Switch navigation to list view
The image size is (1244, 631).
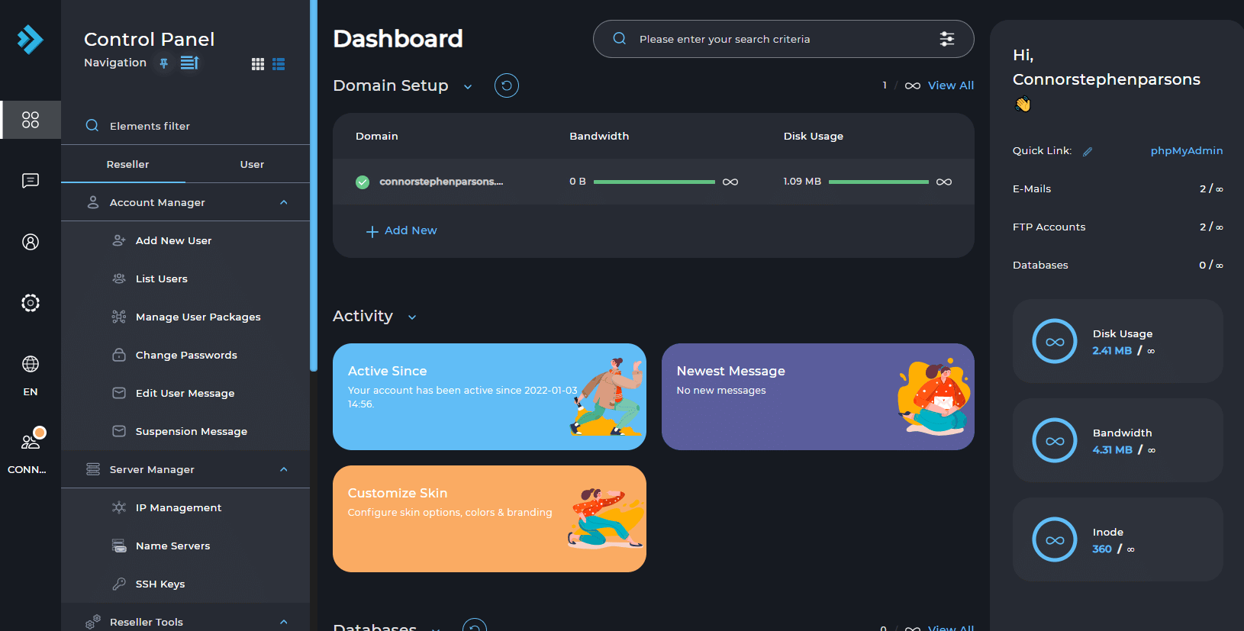[x=279, y=64]
